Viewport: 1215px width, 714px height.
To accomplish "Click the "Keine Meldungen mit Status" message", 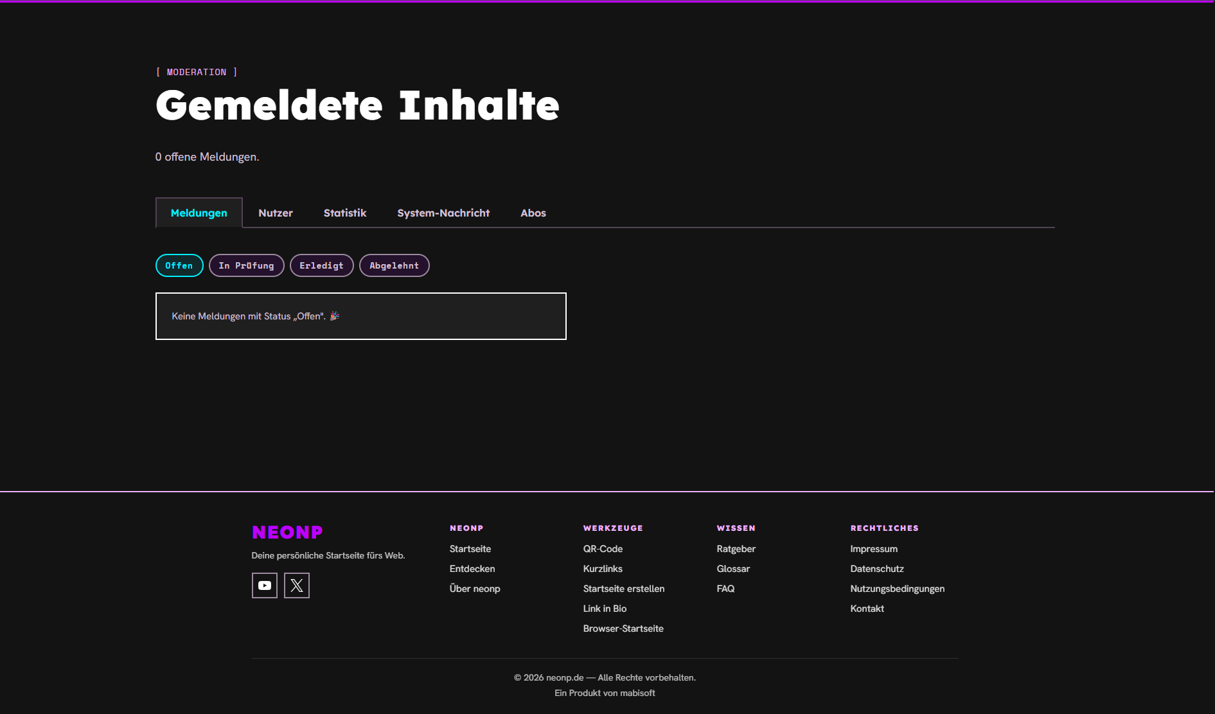I will [256, 316].
